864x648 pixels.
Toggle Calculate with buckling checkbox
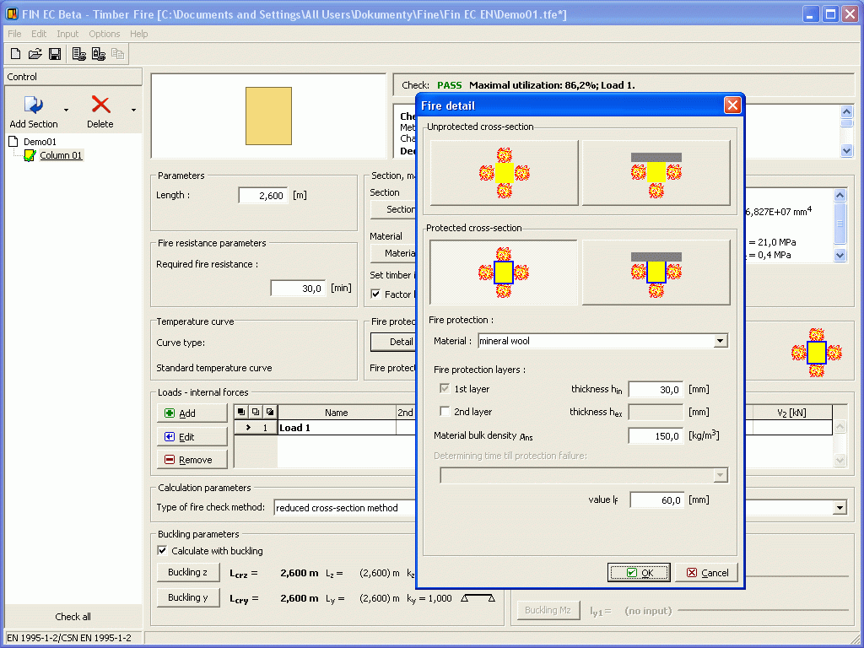pos(163,551)
